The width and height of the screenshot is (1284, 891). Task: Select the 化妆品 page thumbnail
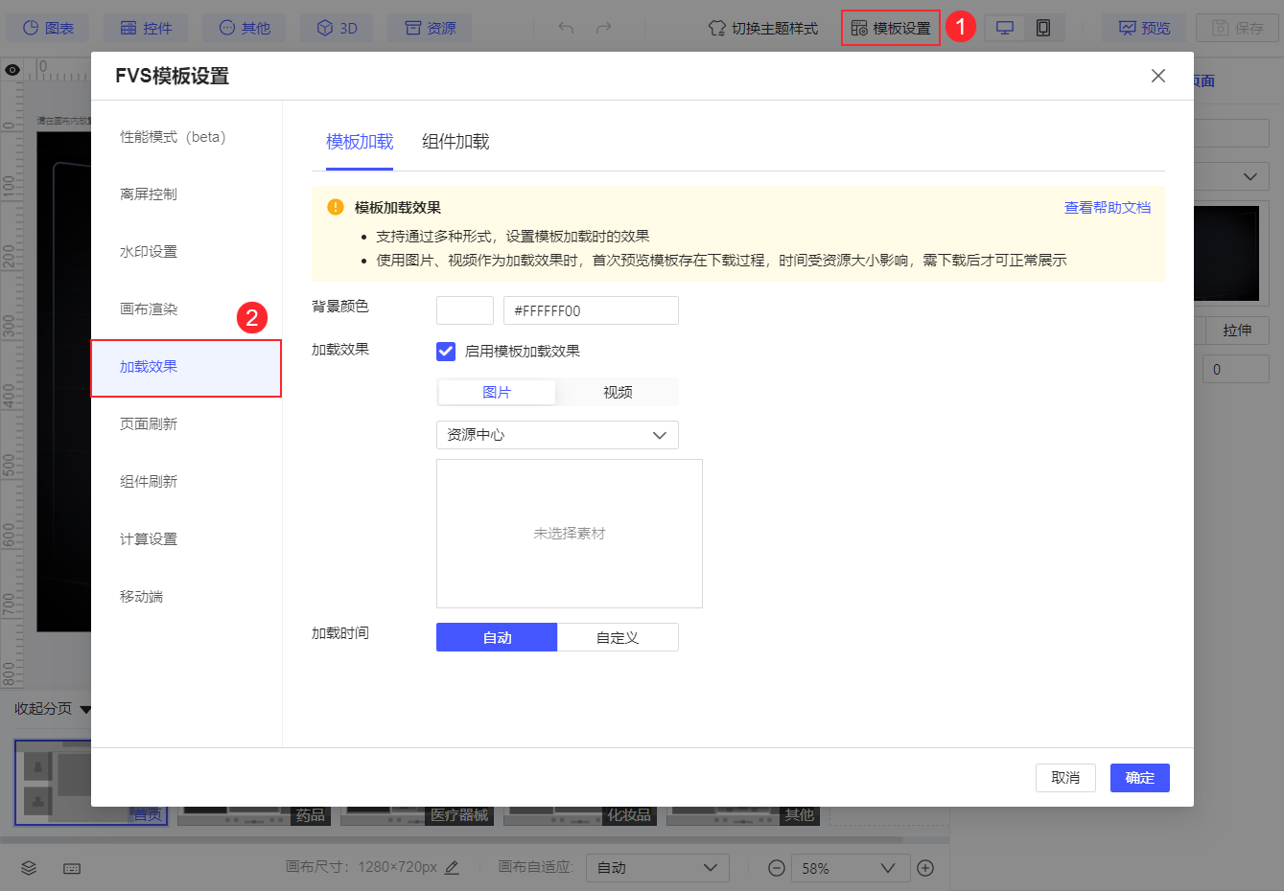coord(580,815)
